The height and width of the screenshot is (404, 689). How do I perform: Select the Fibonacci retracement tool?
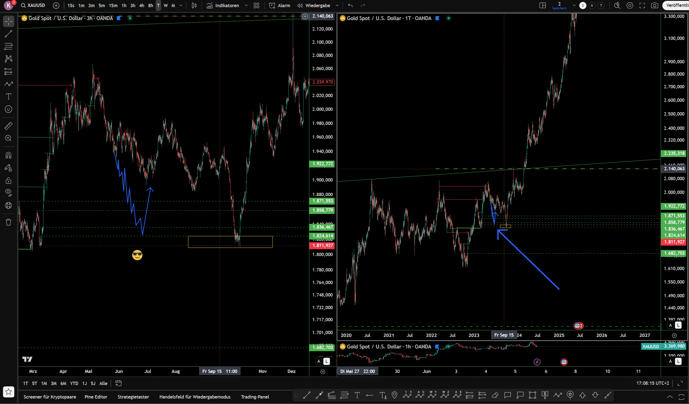[x=8, y=46]
